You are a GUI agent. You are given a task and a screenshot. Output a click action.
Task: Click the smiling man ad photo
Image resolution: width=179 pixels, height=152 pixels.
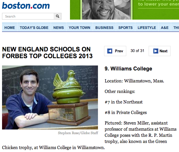pyautogui.click(x=106, y=10)
